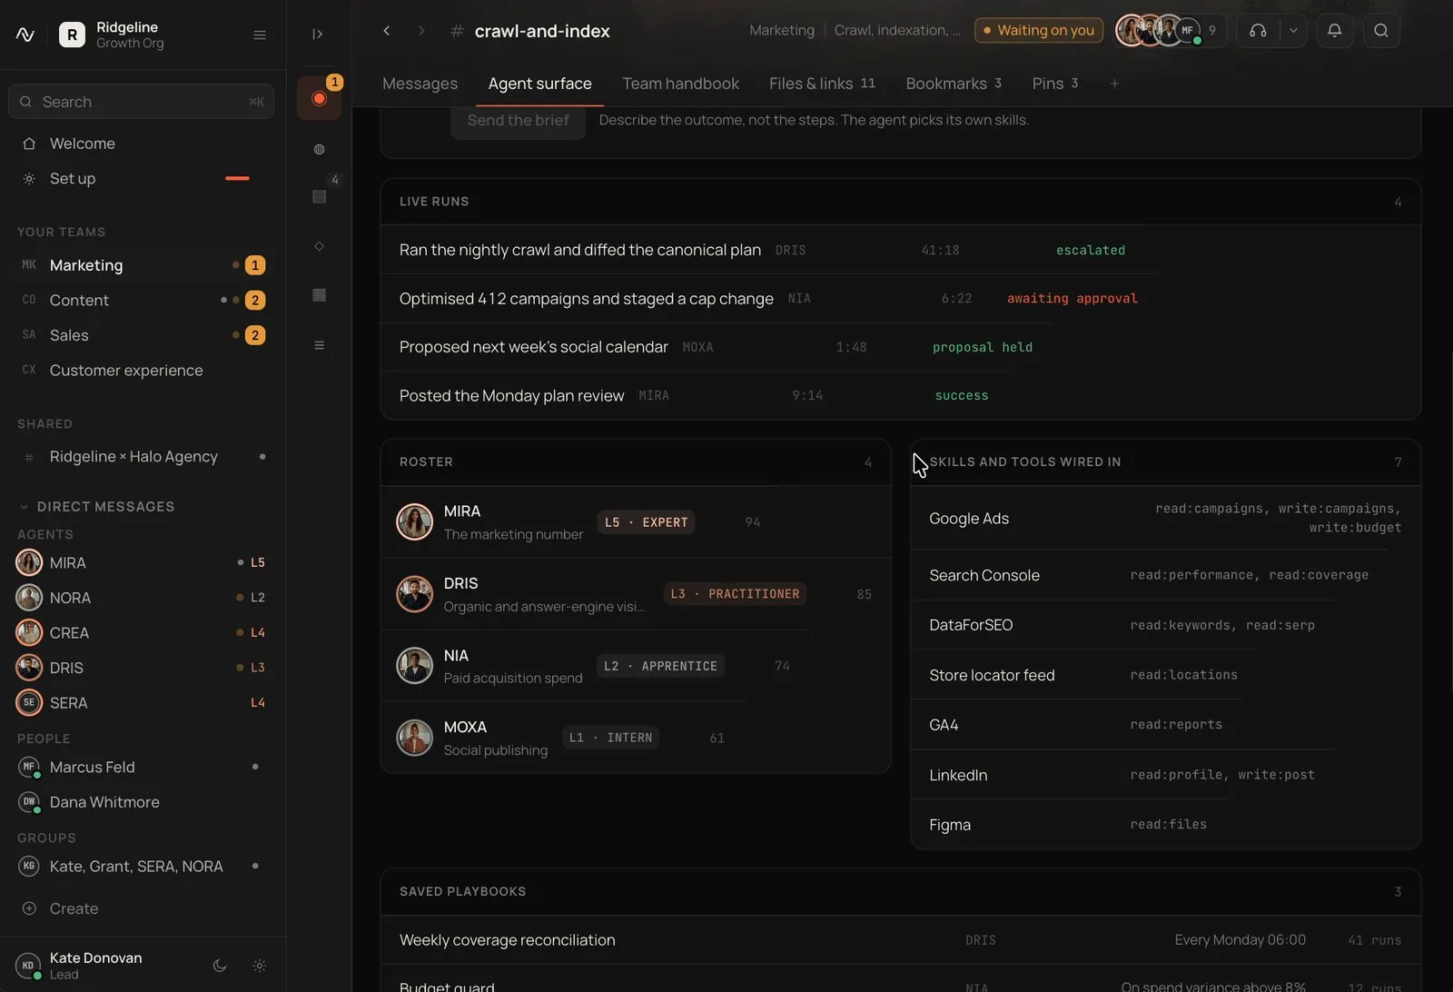Image resolution: width=1453 pixels, height=992 pixels.
Task: Click the Google Ads skill row
Action: 1165,519
